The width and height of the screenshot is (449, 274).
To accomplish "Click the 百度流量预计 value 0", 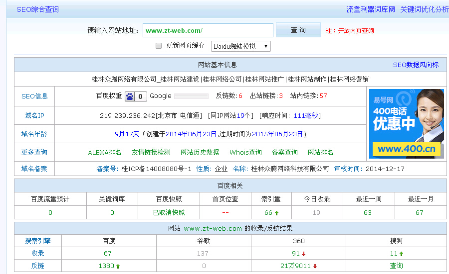I will pos(50,213).
